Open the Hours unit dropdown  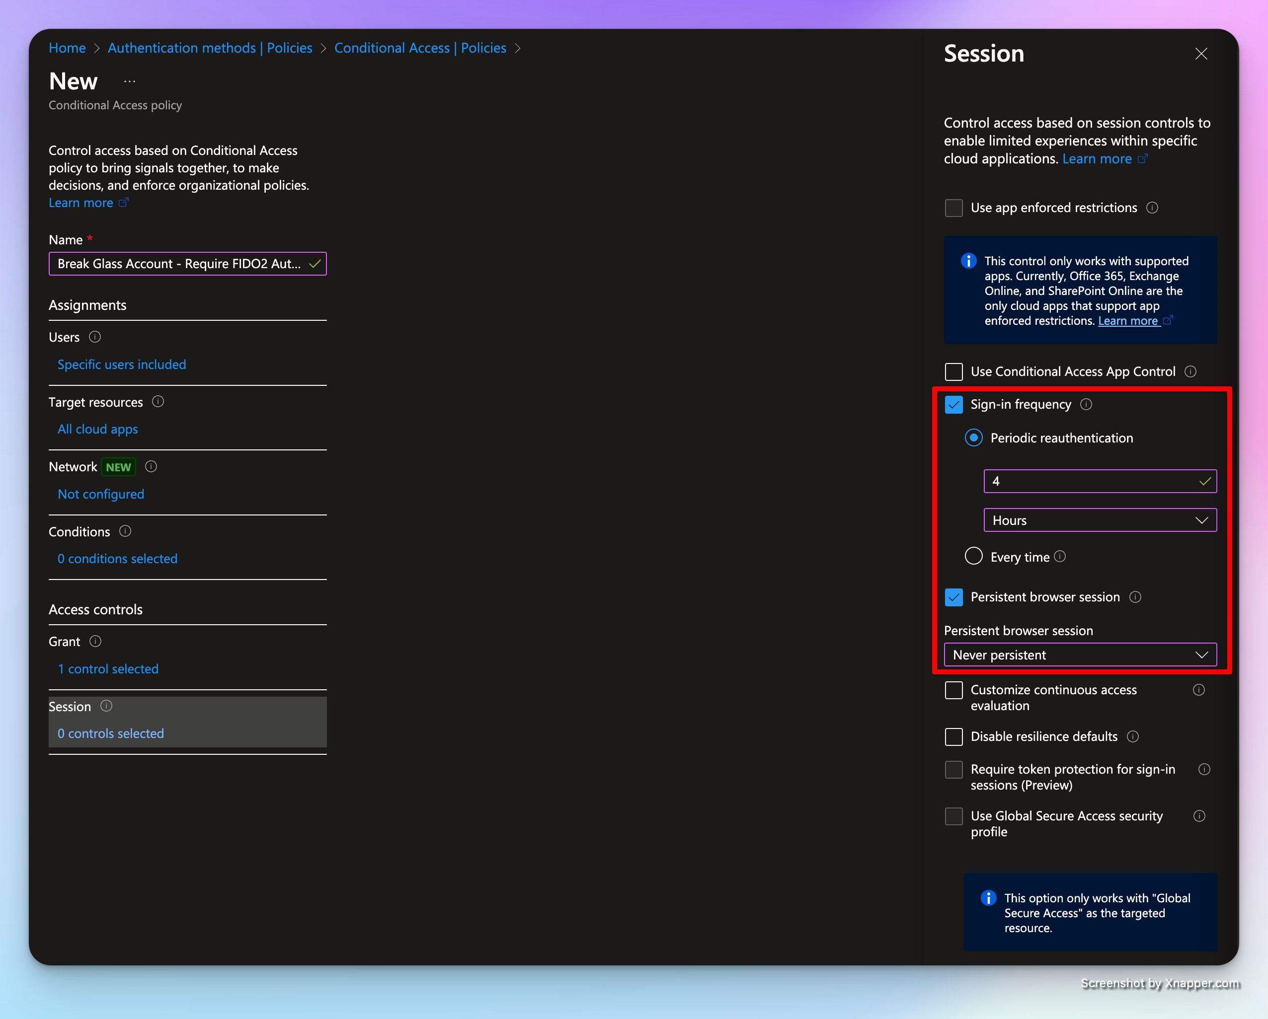[1099, 520]
